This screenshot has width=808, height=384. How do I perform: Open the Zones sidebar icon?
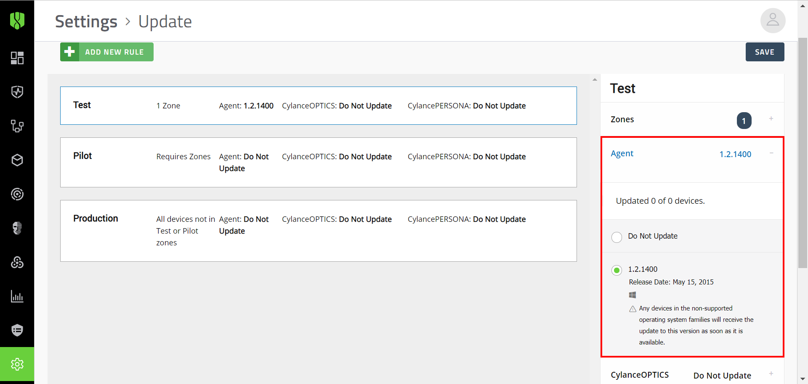point(17,126)
